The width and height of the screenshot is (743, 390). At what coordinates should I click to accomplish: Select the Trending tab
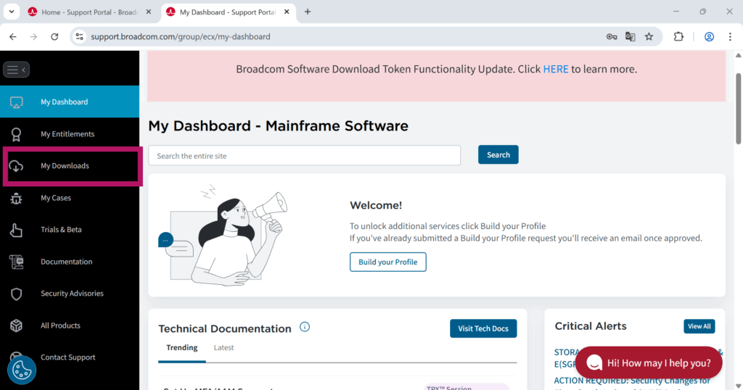(181, 348)
